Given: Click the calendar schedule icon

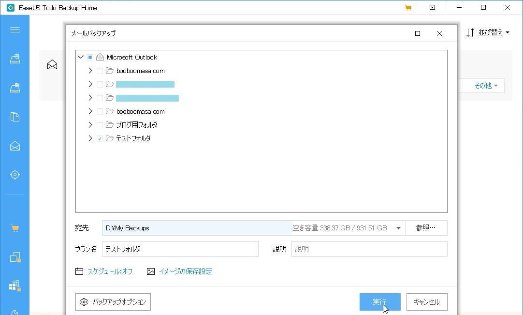Looking at the screenshot, I should tap(79, 271).
